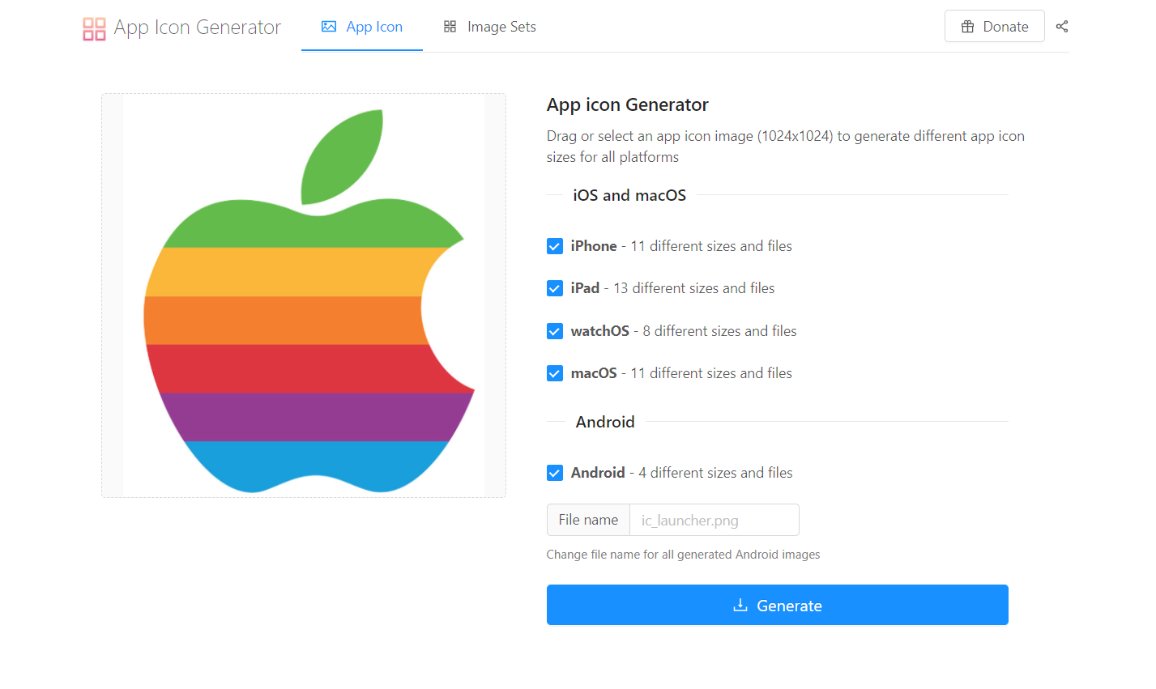The width and height of the screenshot is (1156, 689).
Task: Click the 'Drag or select an app icon image' description
Action: coord(785,147)
